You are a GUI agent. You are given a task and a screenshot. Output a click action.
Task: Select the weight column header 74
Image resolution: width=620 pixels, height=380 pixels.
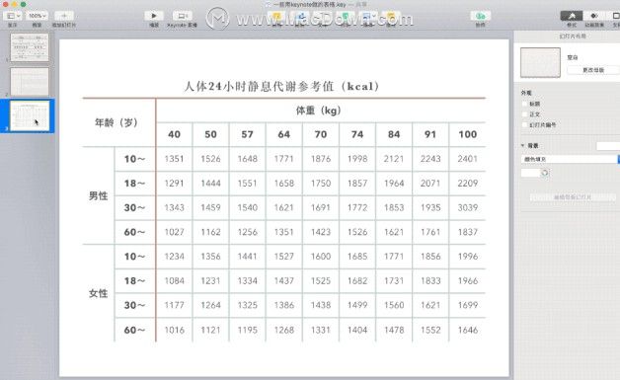357,134
